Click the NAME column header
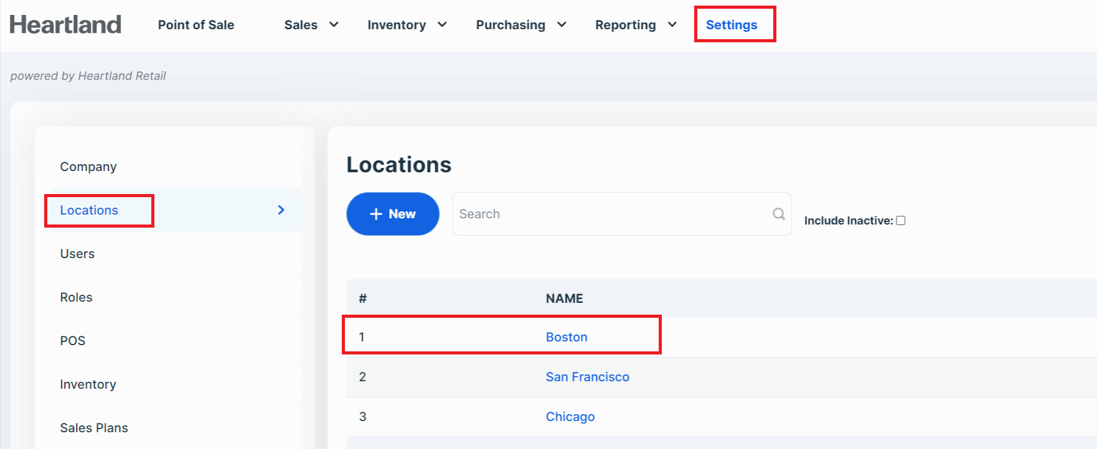The width and height of the screenshot is (1097, 449). point(565,299)
